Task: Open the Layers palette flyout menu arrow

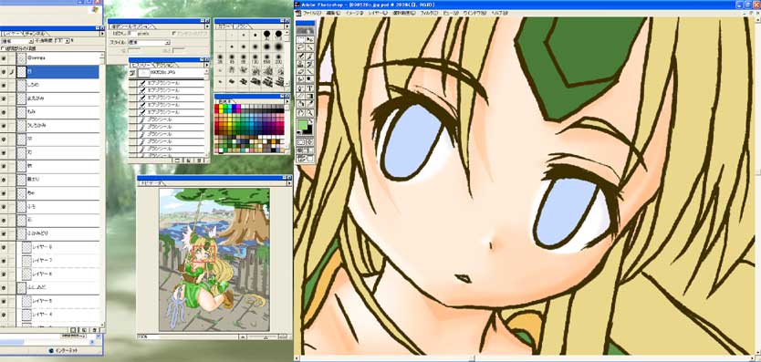Action: tap(102, 34)
